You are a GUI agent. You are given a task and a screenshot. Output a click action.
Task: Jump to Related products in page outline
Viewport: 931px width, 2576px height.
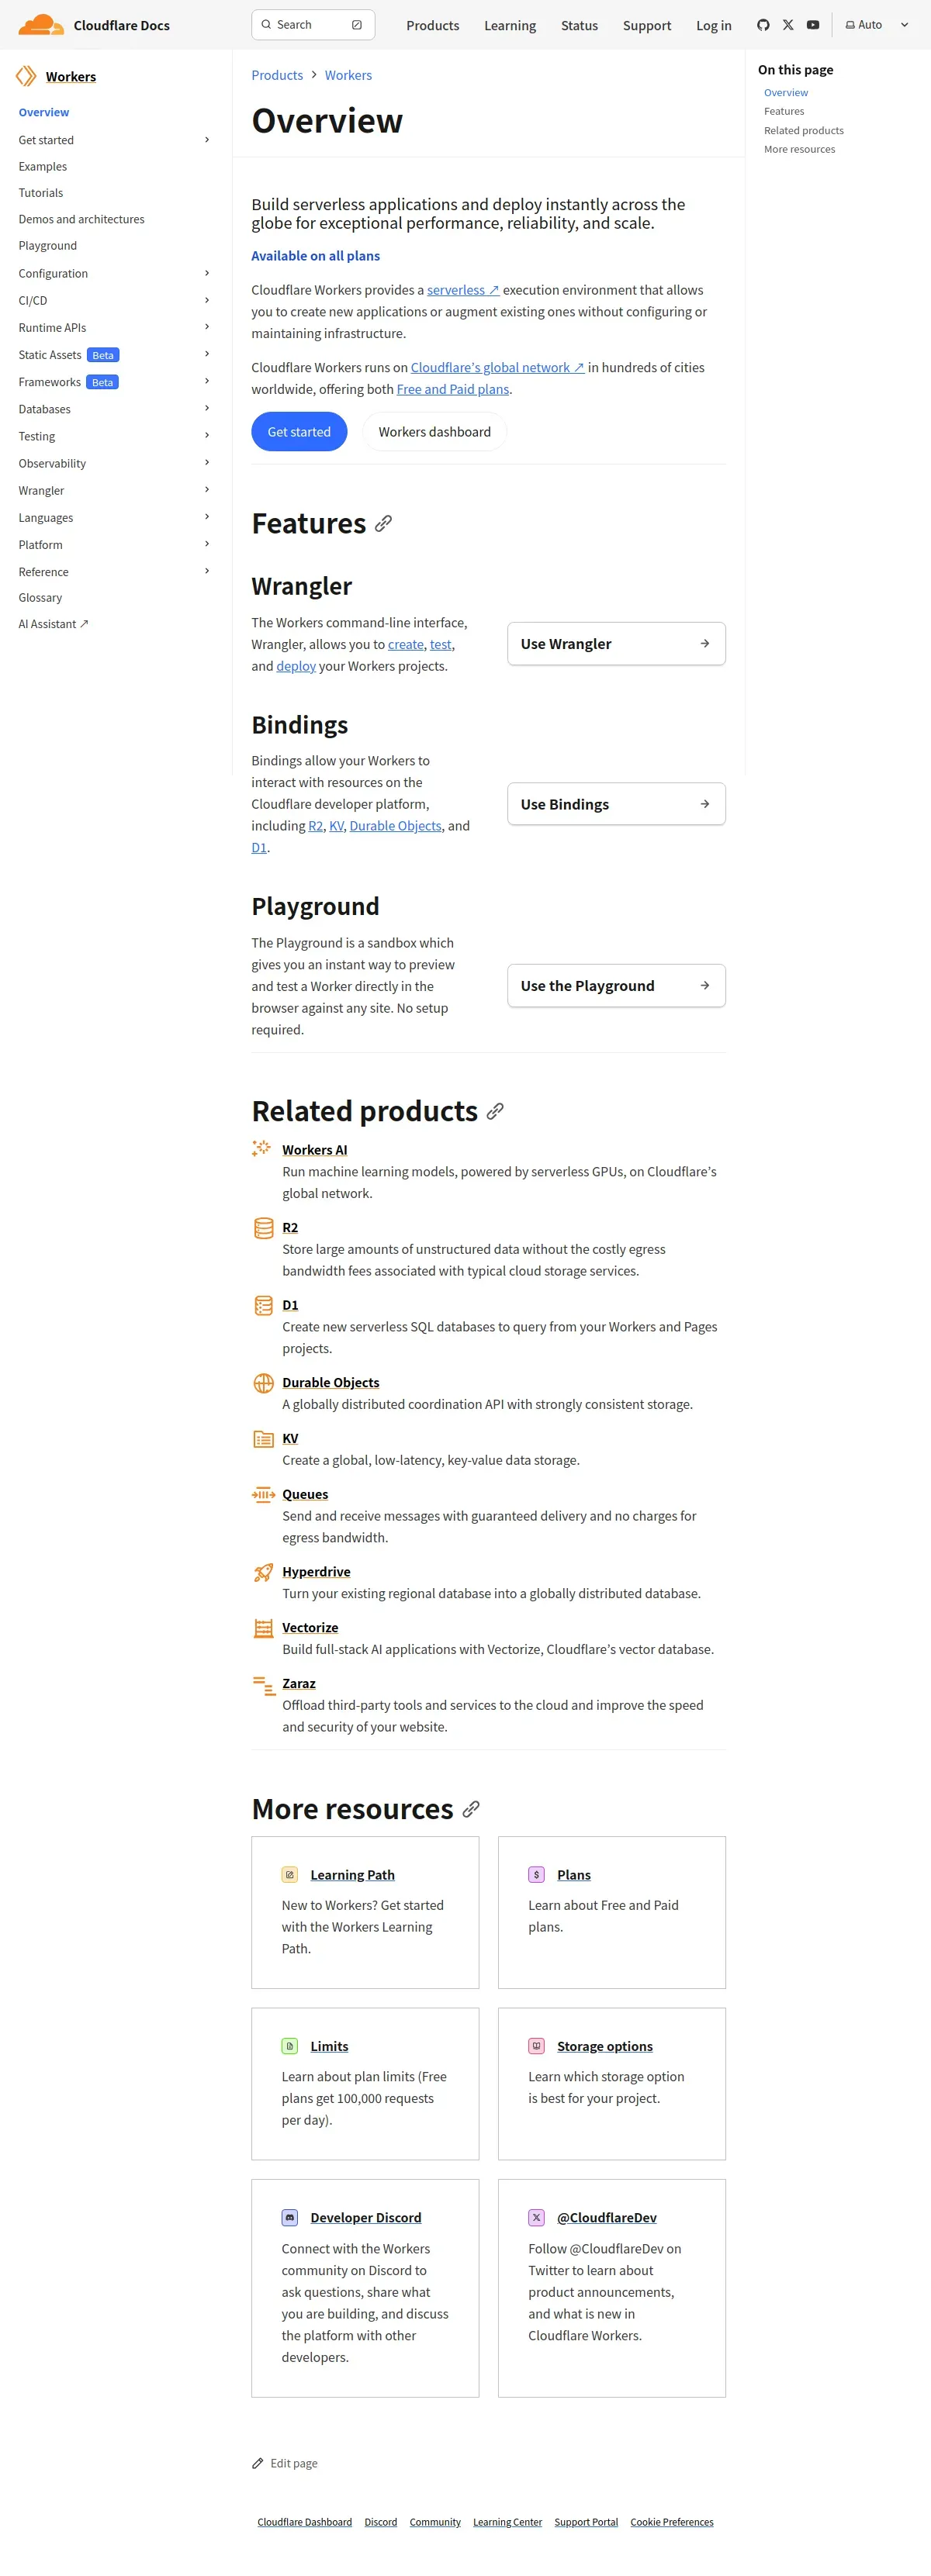pyautogui.click(x=803, y=130)
